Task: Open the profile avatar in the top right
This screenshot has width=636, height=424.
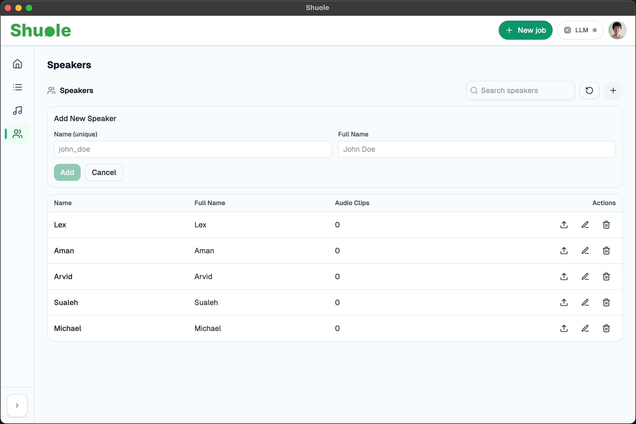Action: click(617, 30)
